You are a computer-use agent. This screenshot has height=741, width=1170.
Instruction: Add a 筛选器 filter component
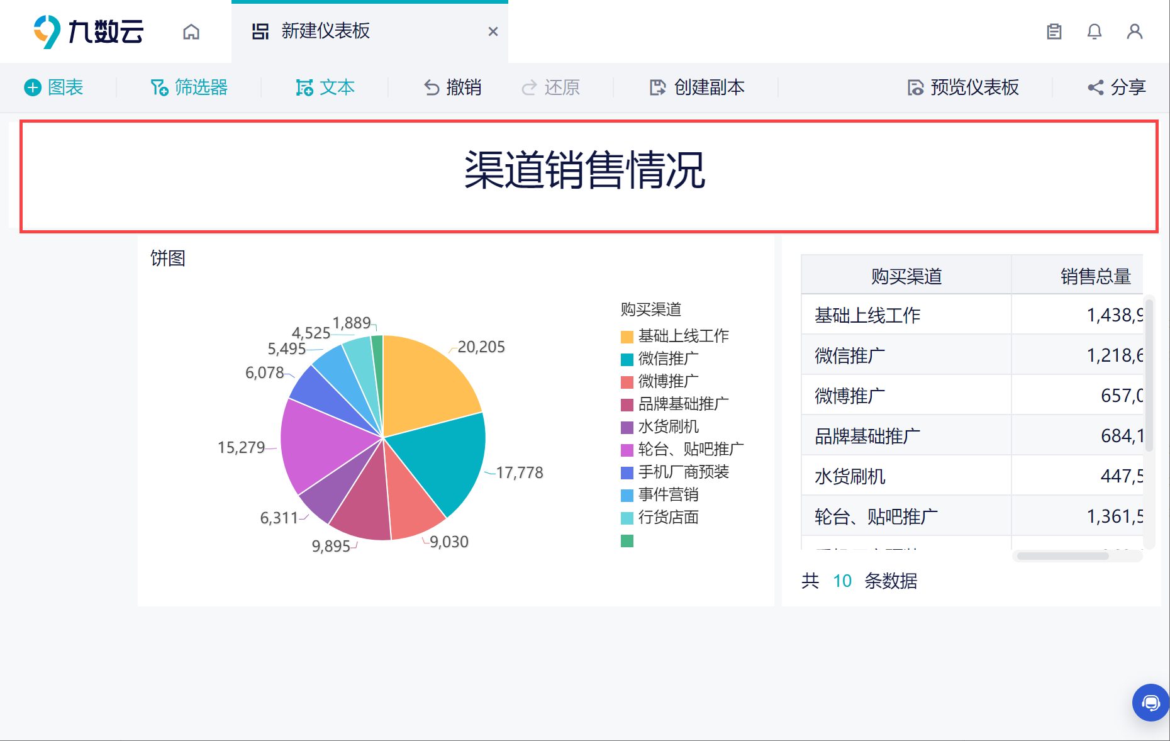point(189,87)
